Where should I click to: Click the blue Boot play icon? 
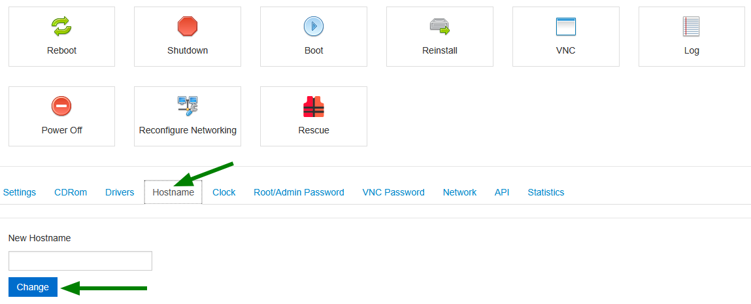[x=314, y=26]
